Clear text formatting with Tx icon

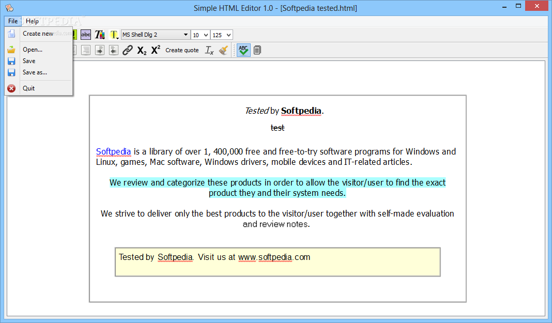209,50
